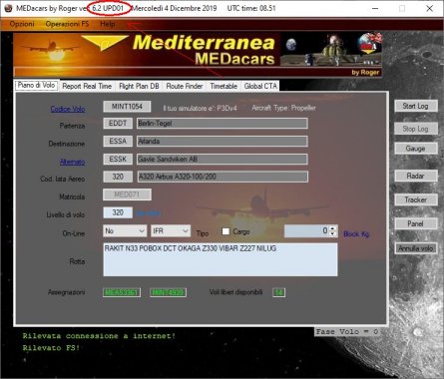
Task: Open the Help menu
Action: pyautogui.click(x=107, y=24)
